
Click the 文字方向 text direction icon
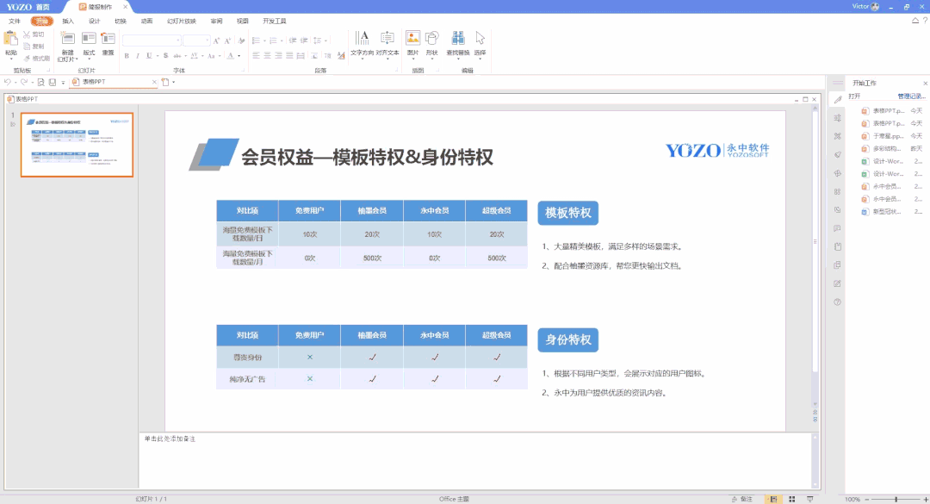click(x=362, y=39)
